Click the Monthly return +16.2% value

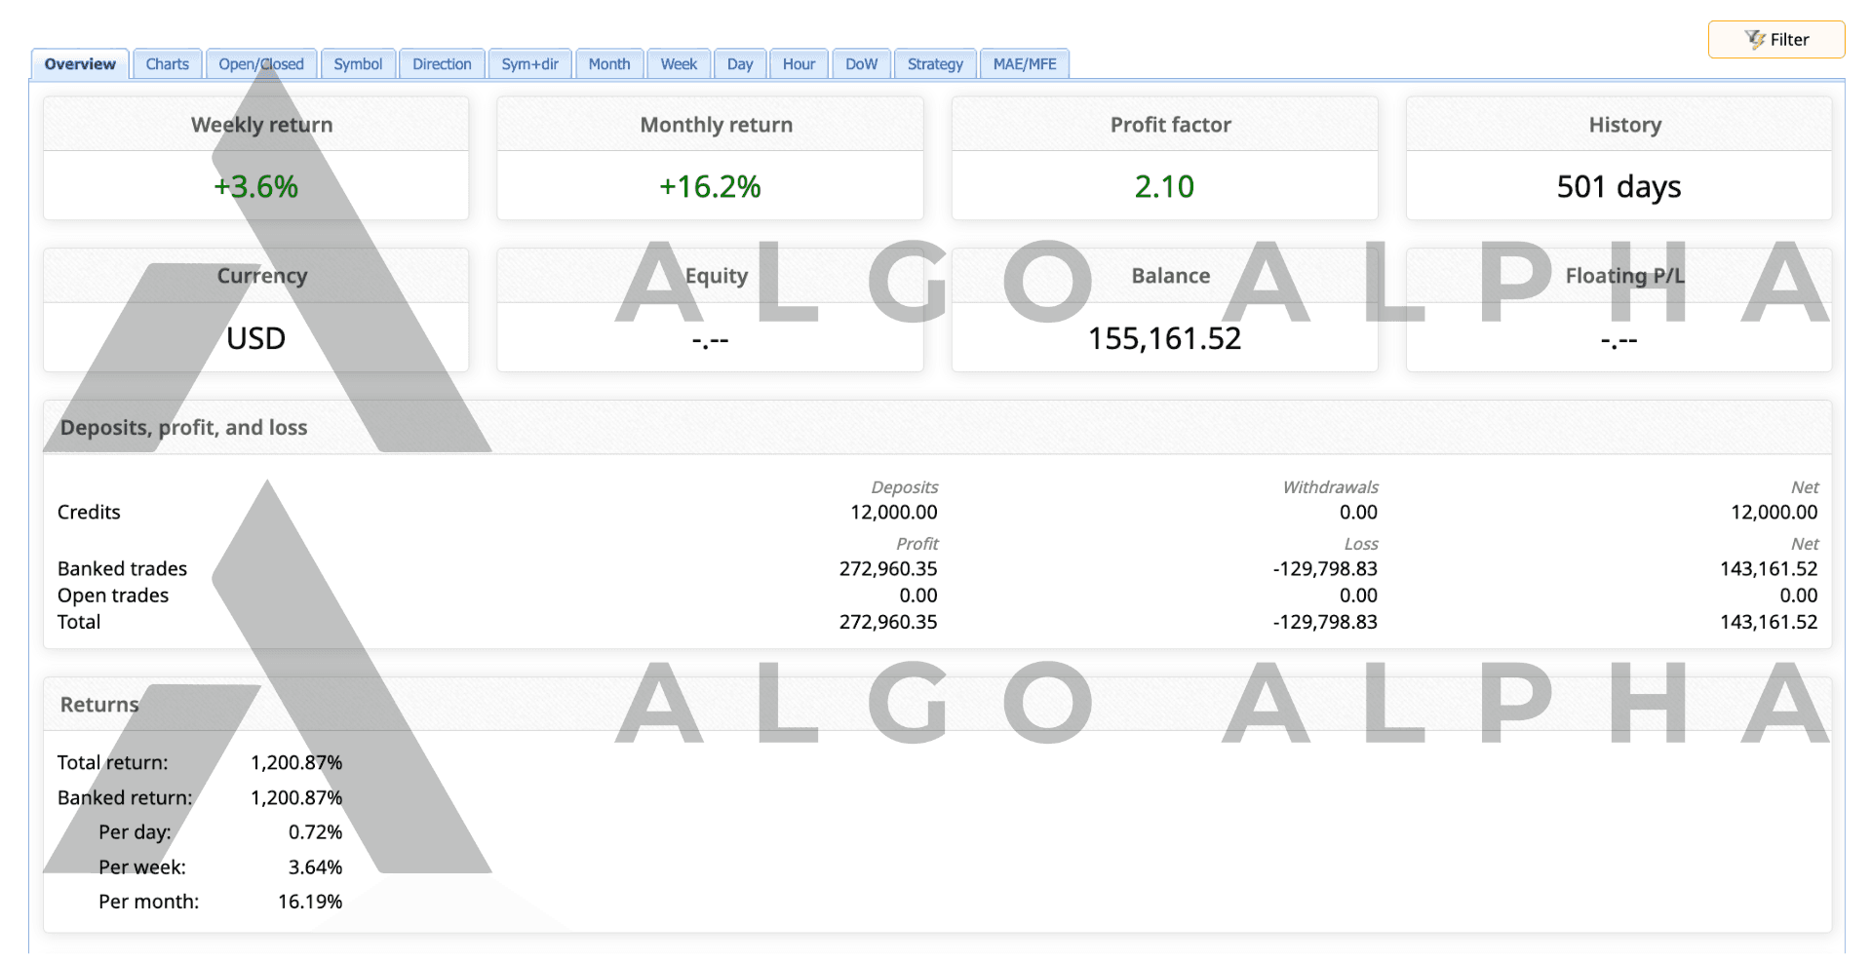[710, 186]
